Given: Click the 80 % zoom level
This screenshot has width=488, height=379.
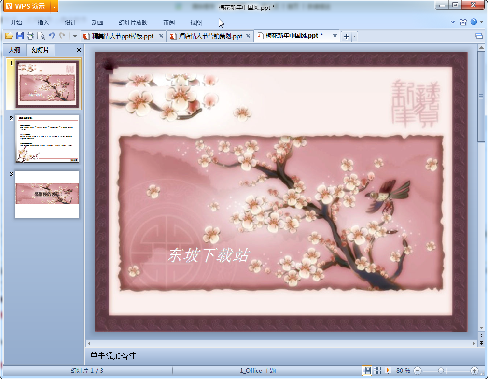Looking at the screenshot, I should (x=403, y=371).
